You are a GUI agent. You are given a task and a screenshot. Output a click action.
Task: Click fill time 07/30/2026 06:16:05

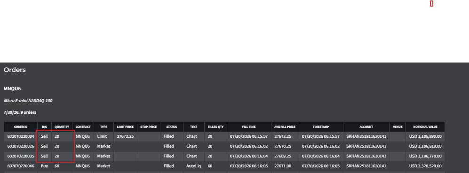click(249, 166)
